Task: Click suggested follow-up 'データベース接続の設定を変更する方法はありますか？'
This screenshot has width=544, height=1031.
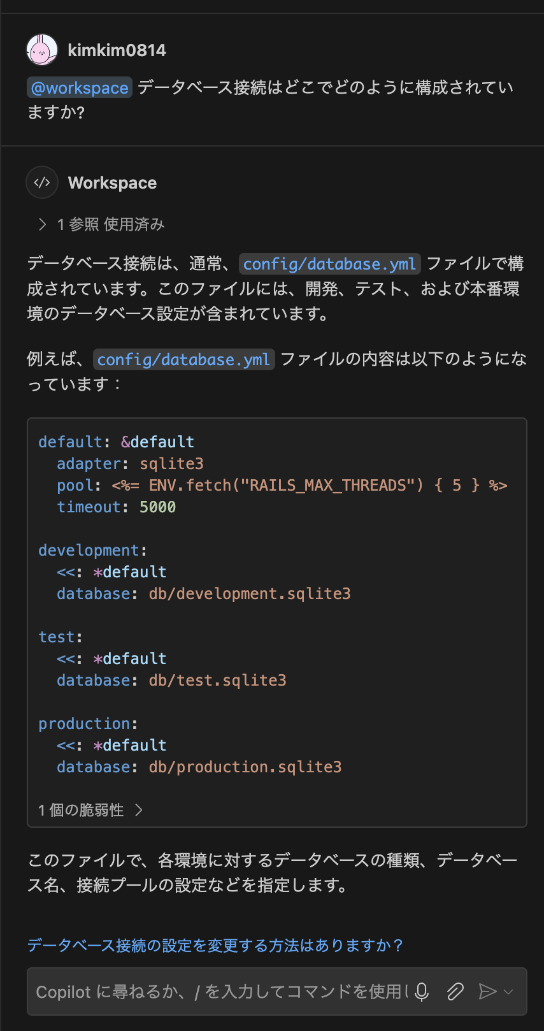Action: click(215, 945)
